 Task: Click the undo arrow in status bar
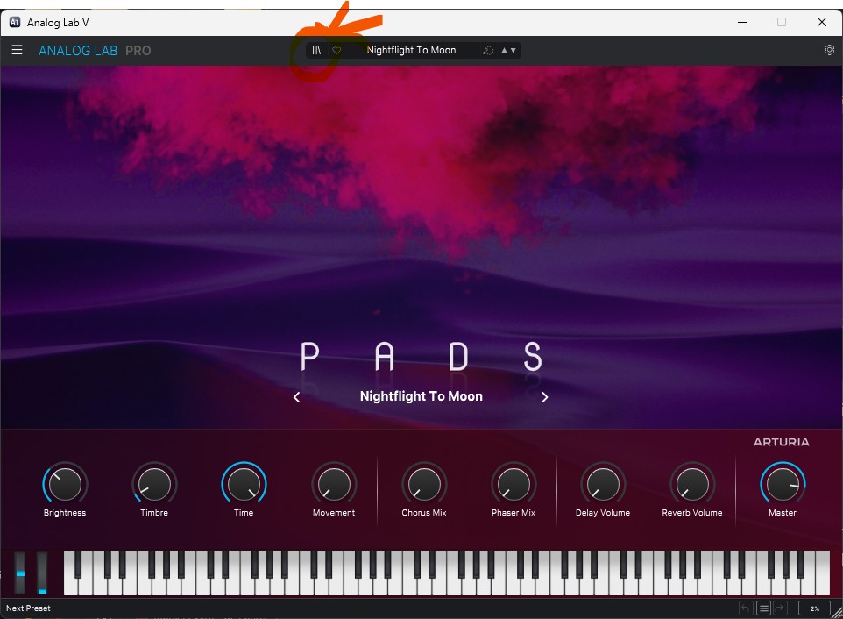click(x=746, y=608)
